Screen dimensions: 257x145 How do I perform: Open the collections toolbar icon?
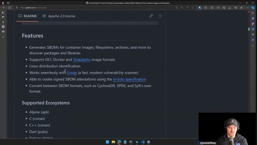coord(224,8)
